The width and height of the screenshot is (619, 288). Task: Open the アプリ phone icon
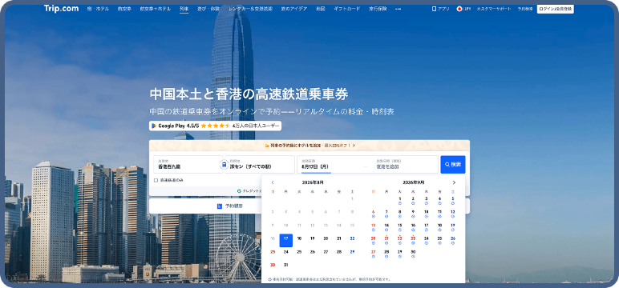click(x=435, y=9)
